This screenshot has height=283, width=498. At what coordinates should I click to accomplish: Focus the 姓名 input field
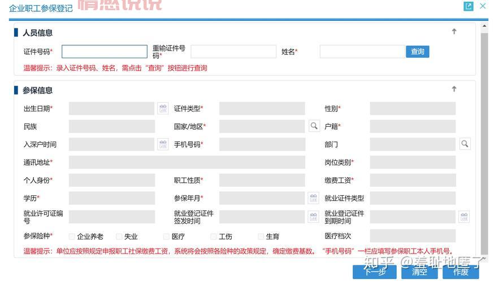click(362, 52)
